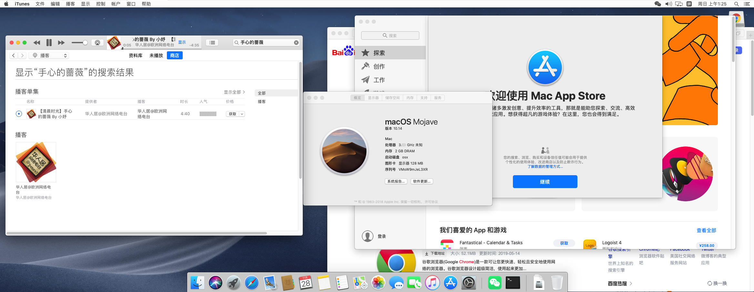754x292 pixels.
Task: Open the volume menu bar icon
Action: (668, 4)
